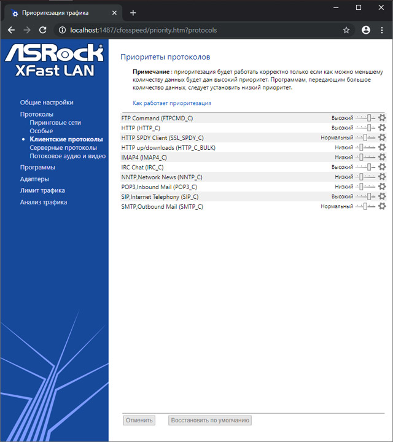The width and height of the screenshot is (393, 442).
Task: Open gear icon for SIP Internet Telephony row
Action: [382, 196]
